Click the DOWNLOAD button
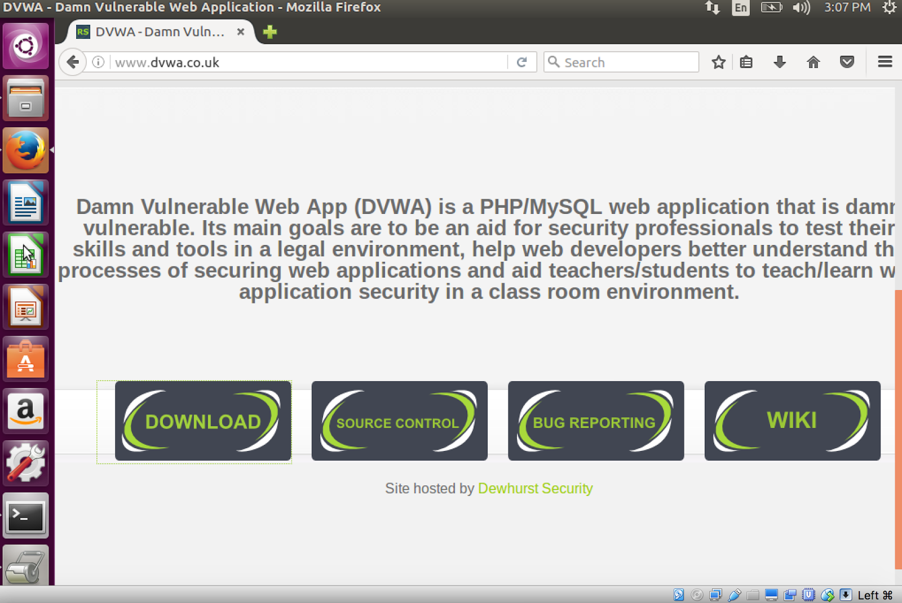 [x=203, y=421]
